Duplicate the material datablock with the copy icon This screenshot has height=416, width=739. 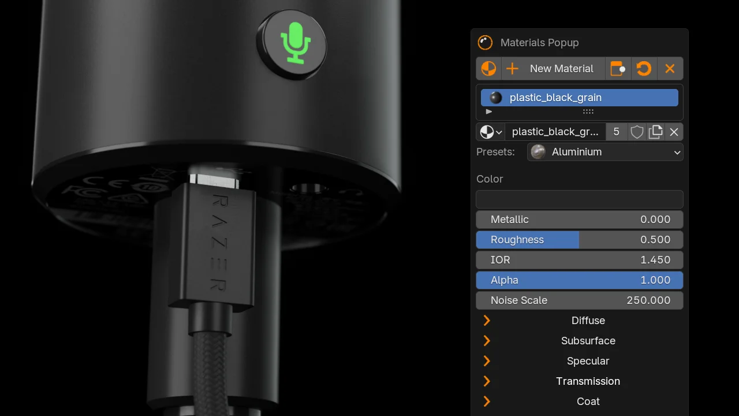click(655, 132)
